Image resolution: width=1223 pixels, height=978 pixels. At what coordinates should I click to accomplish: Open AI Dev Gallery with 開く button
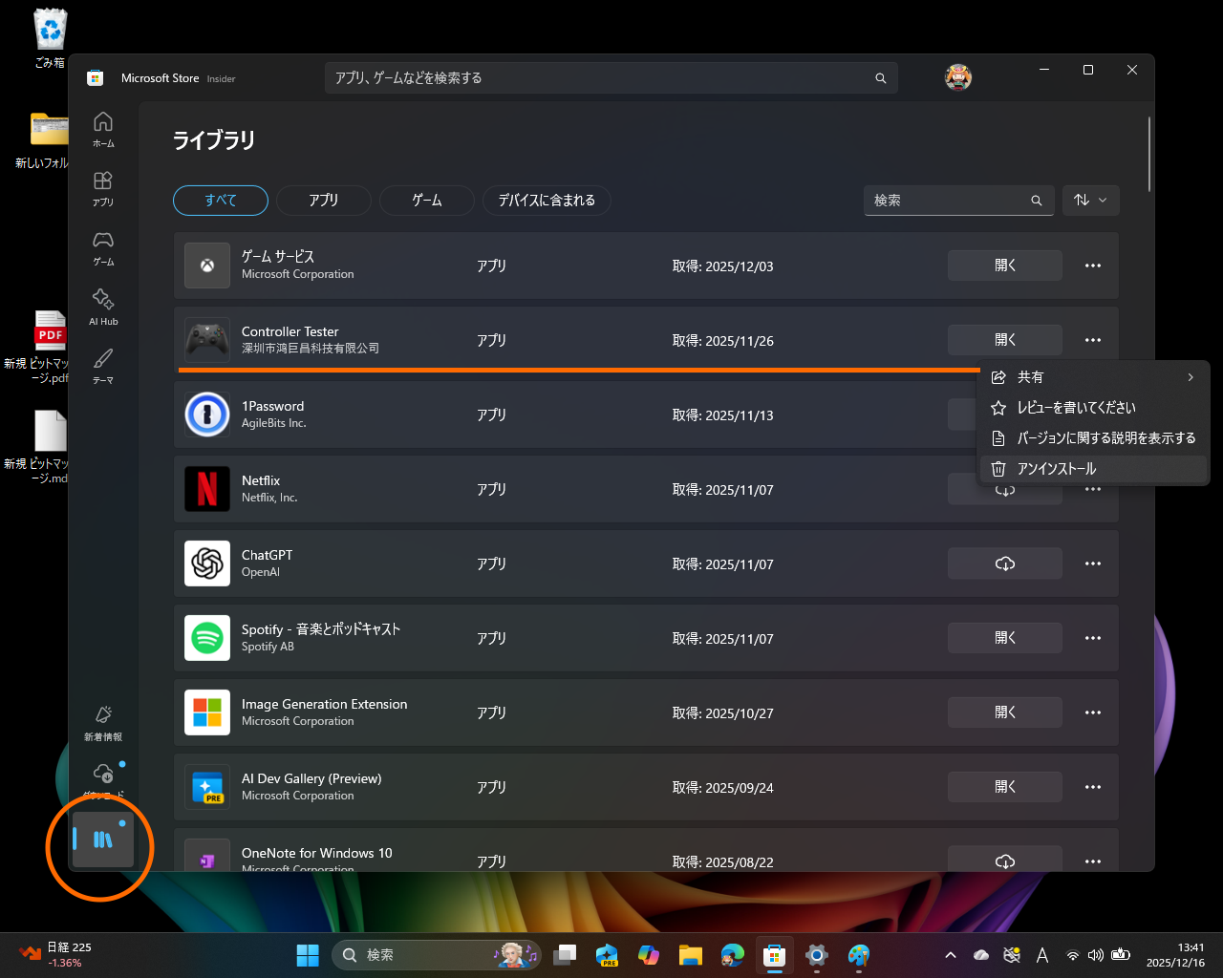pos(1005,787)
